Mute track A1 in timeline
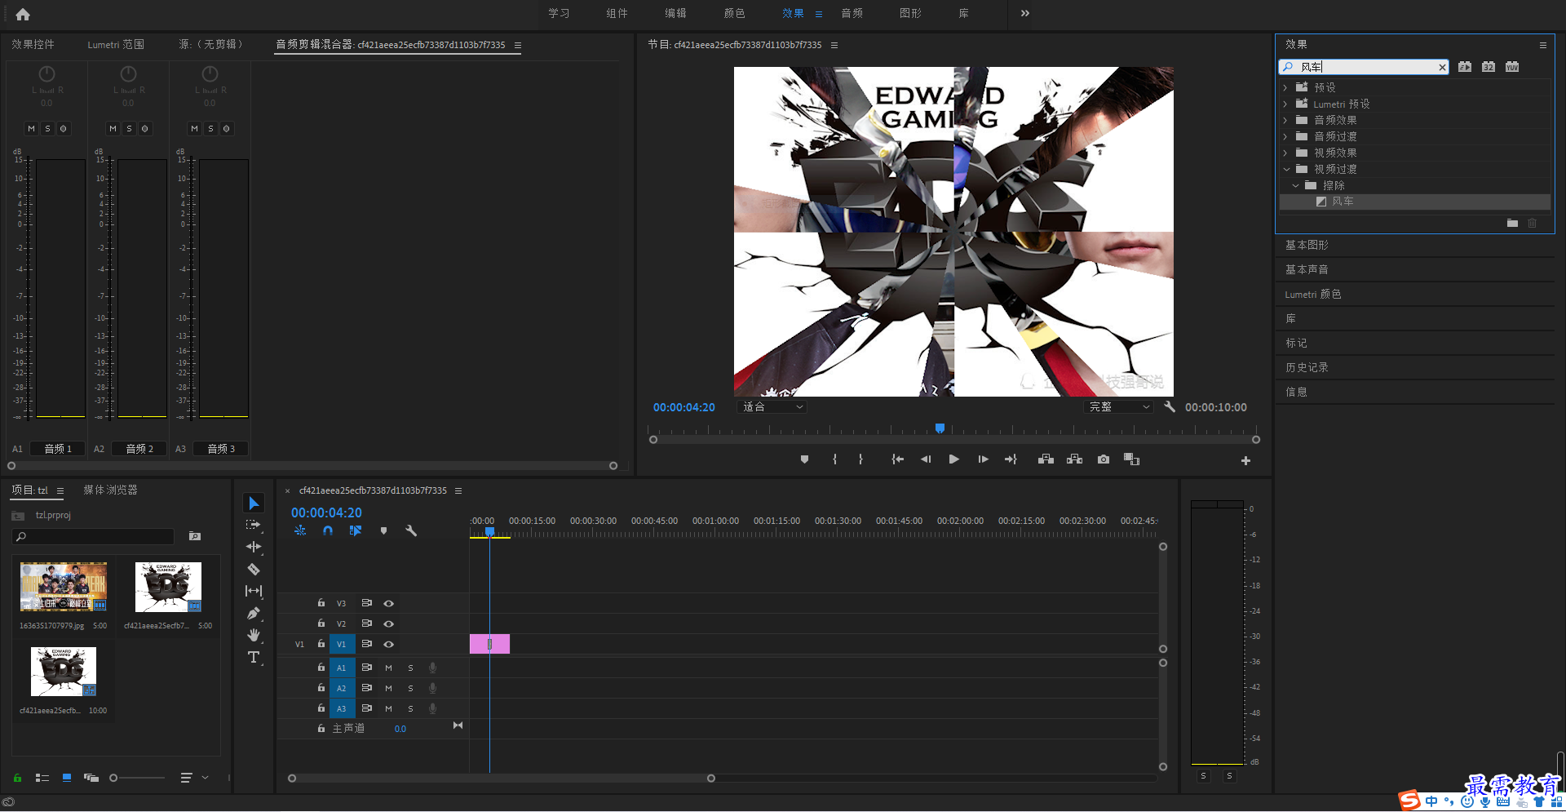This screenshot has width=1566, height=812. 389,668
